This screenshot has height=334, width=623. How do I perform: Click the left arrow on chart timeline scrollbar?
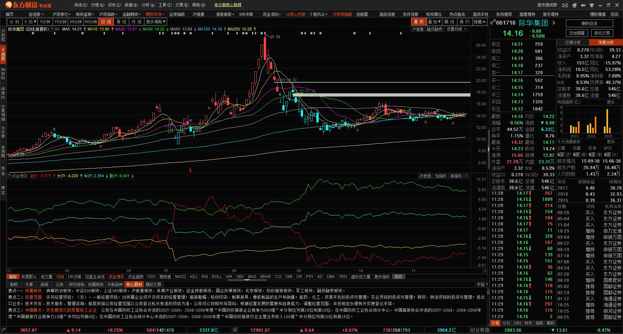point(9,271)
